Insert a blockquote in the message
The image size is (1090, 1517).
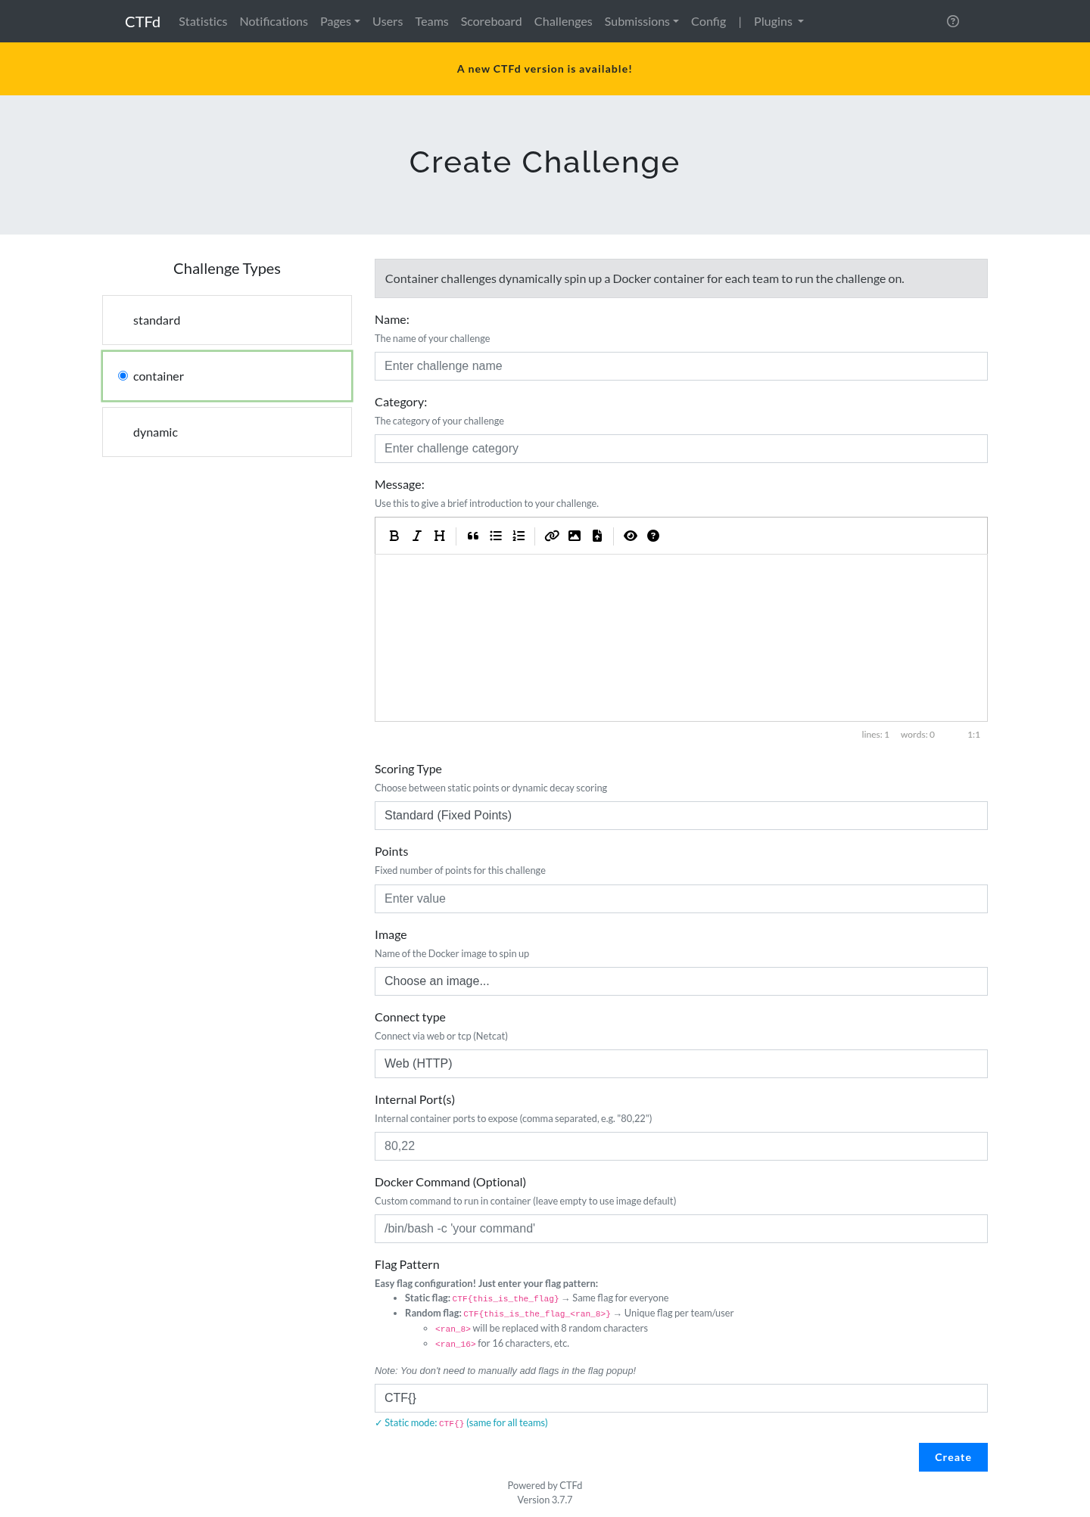click(473, 536)
